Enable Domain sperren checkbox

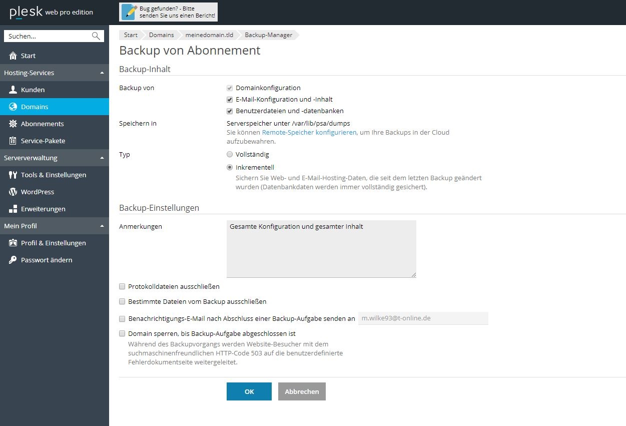point(122,333)
